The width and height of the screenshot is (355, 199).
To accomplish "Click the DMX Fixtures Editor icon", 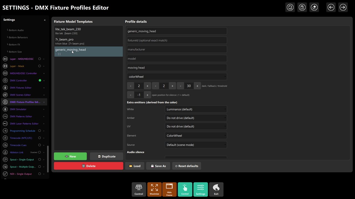I will tap(5, 88).
